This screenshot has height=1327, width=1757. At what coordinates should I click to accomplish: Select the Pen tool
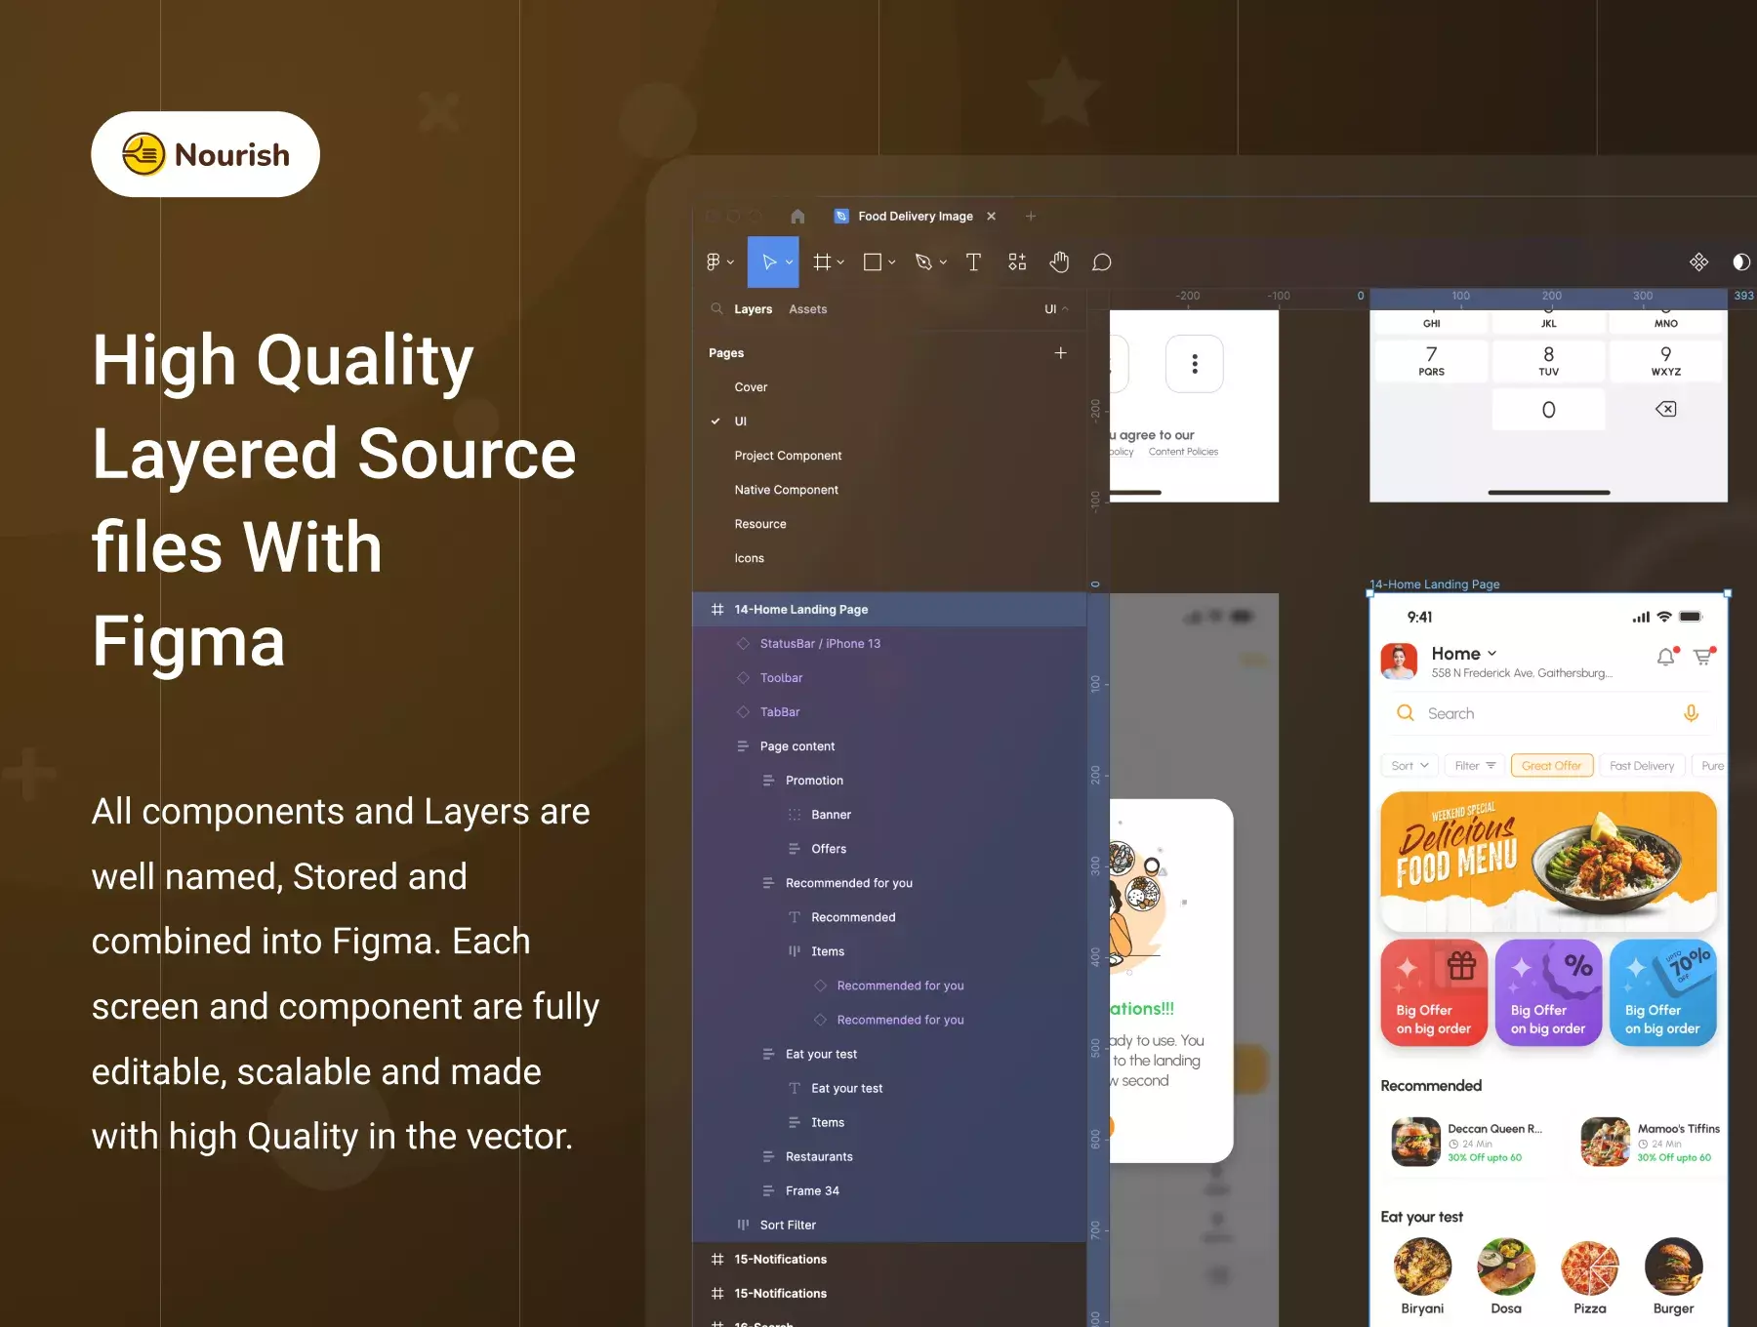click(x=923, y=261)
